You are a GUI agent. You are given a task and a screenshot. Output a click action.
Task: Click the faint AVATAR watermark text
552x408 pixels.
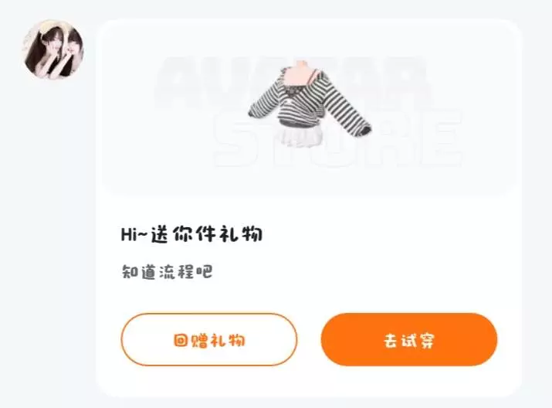click(290, 81)
